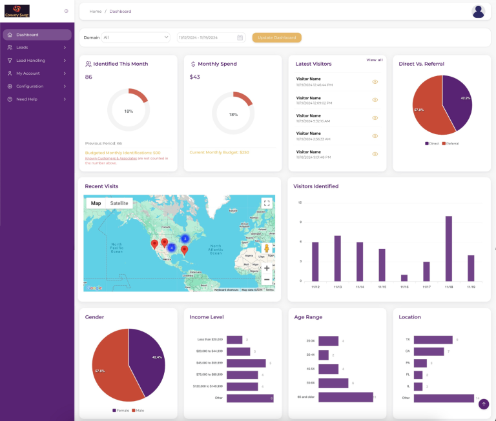Click the user profile avatar icon
This screenshot has height=421, width=496.
[x=478, y=11]
